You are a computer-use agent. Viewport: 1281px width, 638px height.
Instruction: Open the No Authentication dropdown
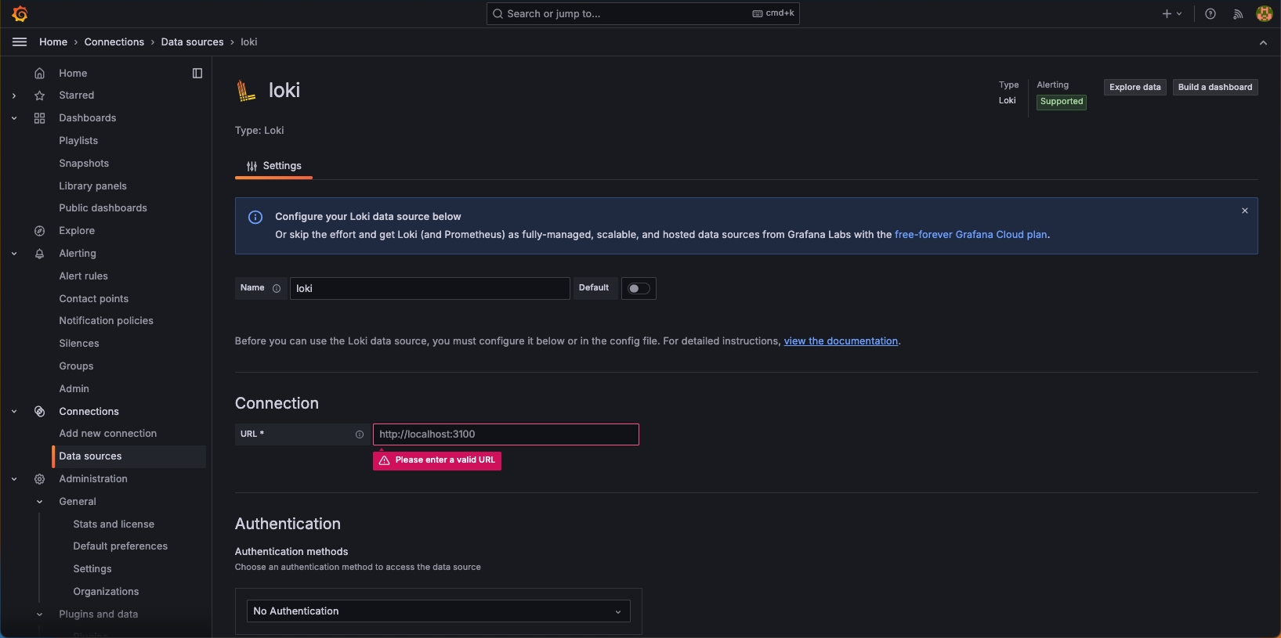[x=439, y=611]
